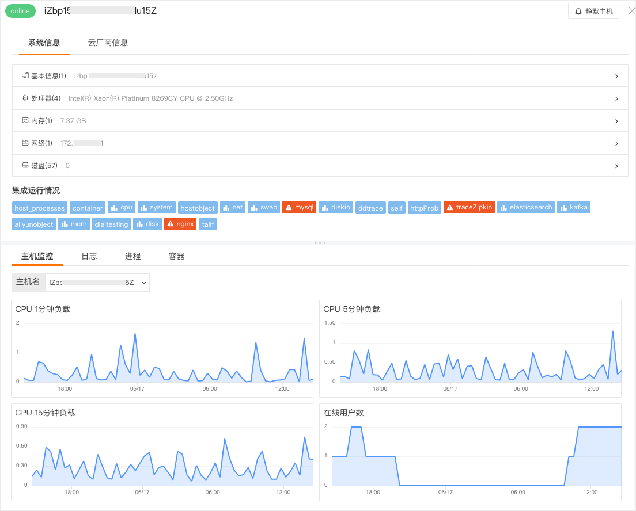Expand the 网络 row chevron
This screenshot has height=511, width=636.
coord(616,143)
